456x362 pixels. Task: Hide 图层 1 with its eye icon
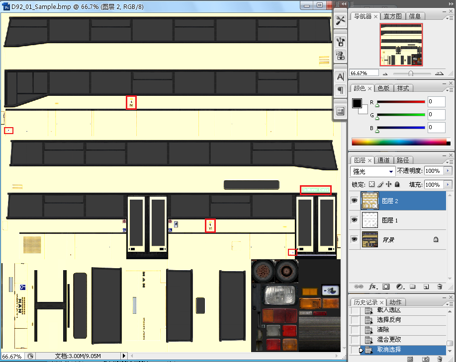(x=354, y=220)
